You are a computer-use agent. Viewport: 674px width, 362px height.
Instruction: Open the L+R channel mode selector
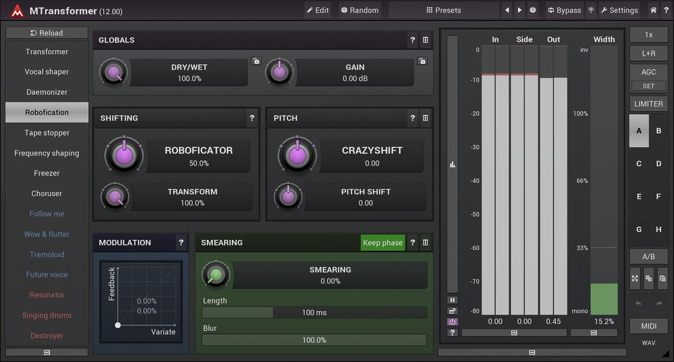649,54
